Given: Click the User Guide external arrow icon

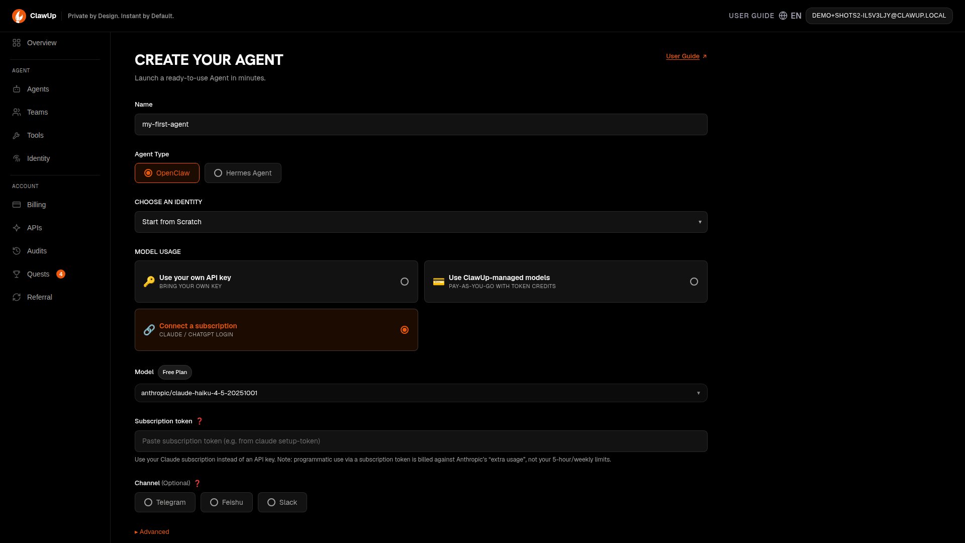Looking at the screenshot, I should click(705, 56).
